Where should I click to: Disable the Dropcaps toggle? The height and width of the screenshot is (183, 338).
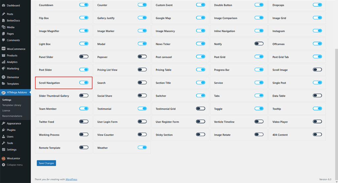point(317,5)
